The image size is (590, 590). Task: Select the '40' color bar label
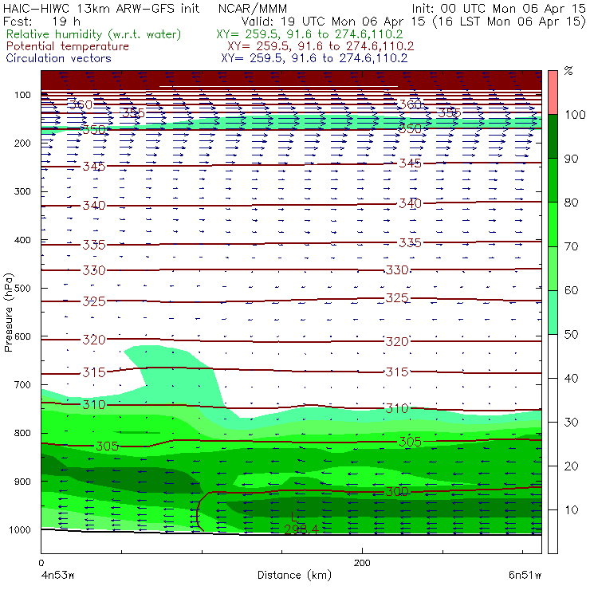coord(572,378)
